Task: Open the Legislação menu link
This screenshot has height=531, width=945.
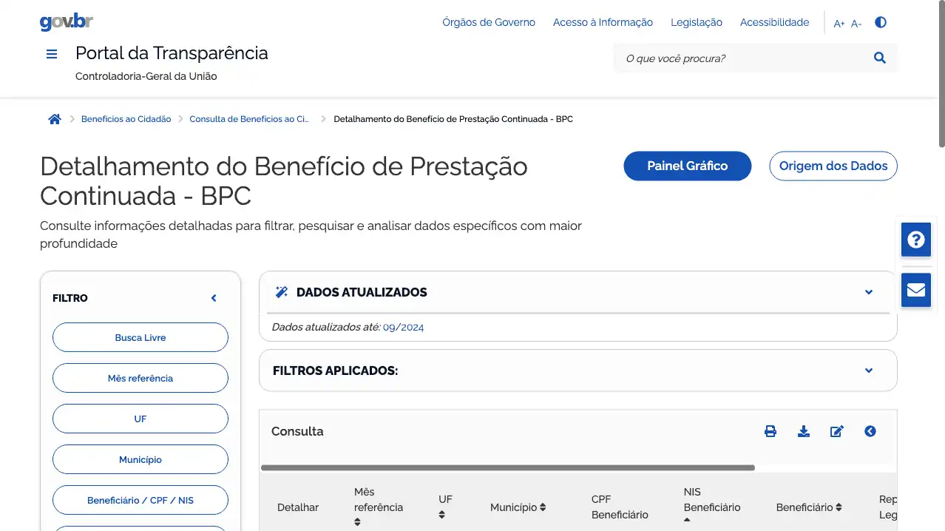Action: (x=696, y=22)
